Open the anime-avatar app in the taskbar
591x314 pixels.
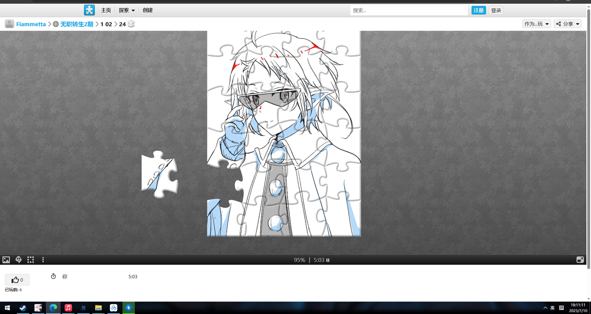point(38,308)
